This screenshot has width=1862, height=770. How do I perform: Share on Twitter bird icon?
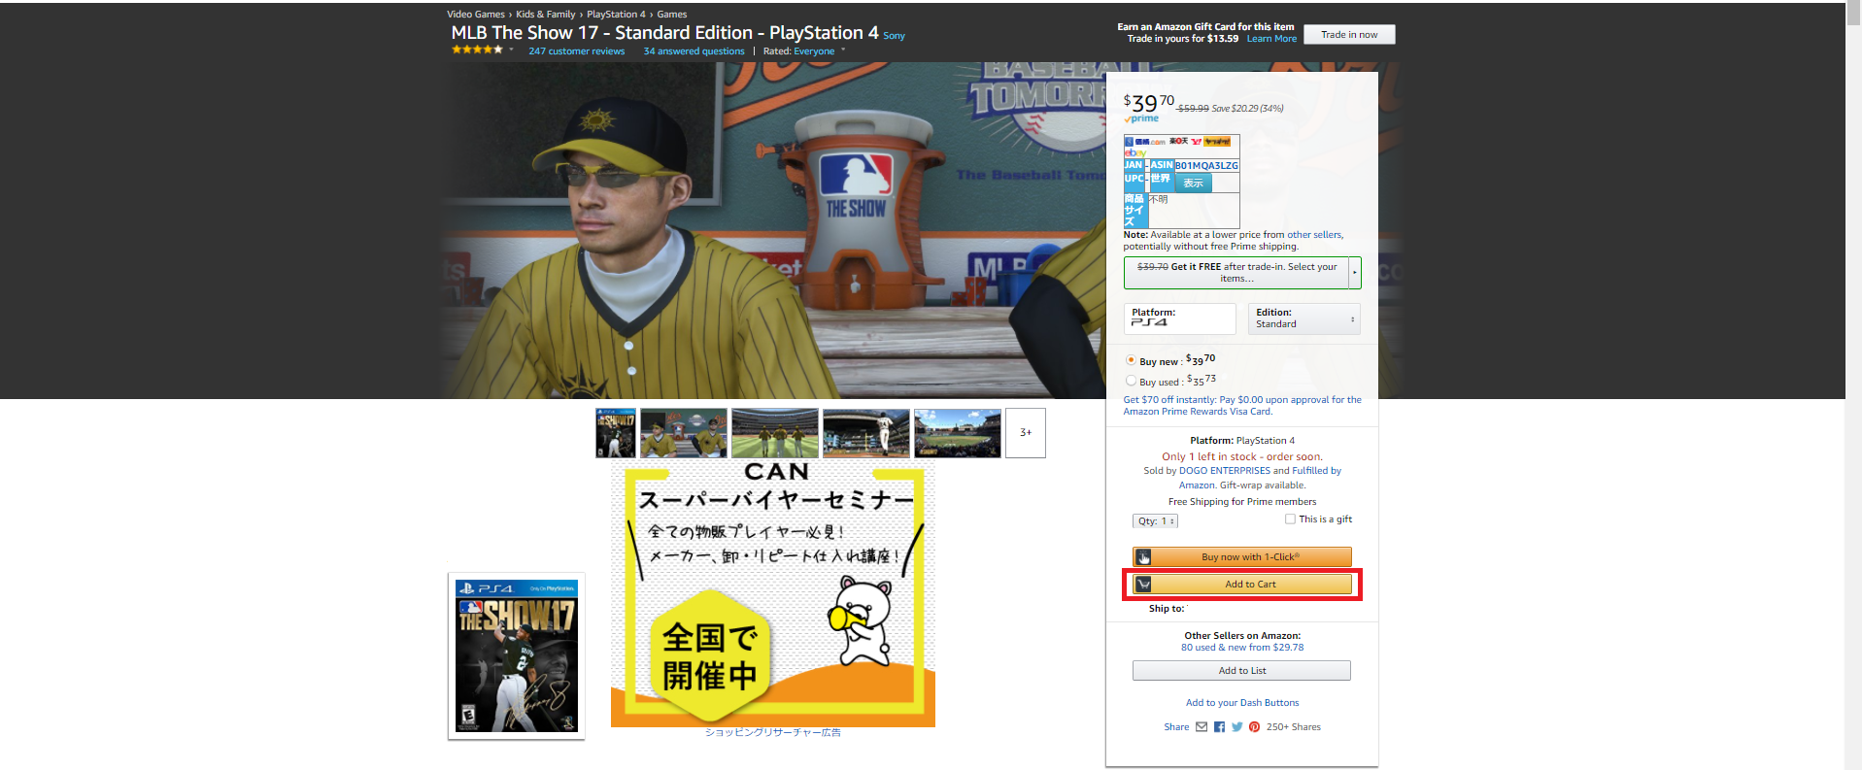(1236, 727)
